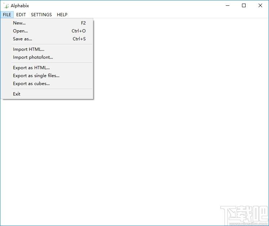Image resolution: width=269 pixels, height=226 pixels.
Task: Click Export as cubes... entry
Action: click(x=47, y=84)
